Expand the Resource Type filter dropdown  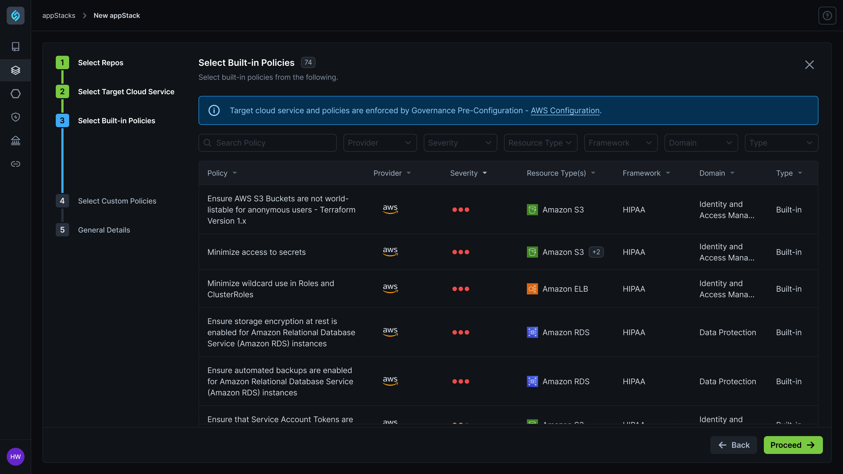point(540,143)
